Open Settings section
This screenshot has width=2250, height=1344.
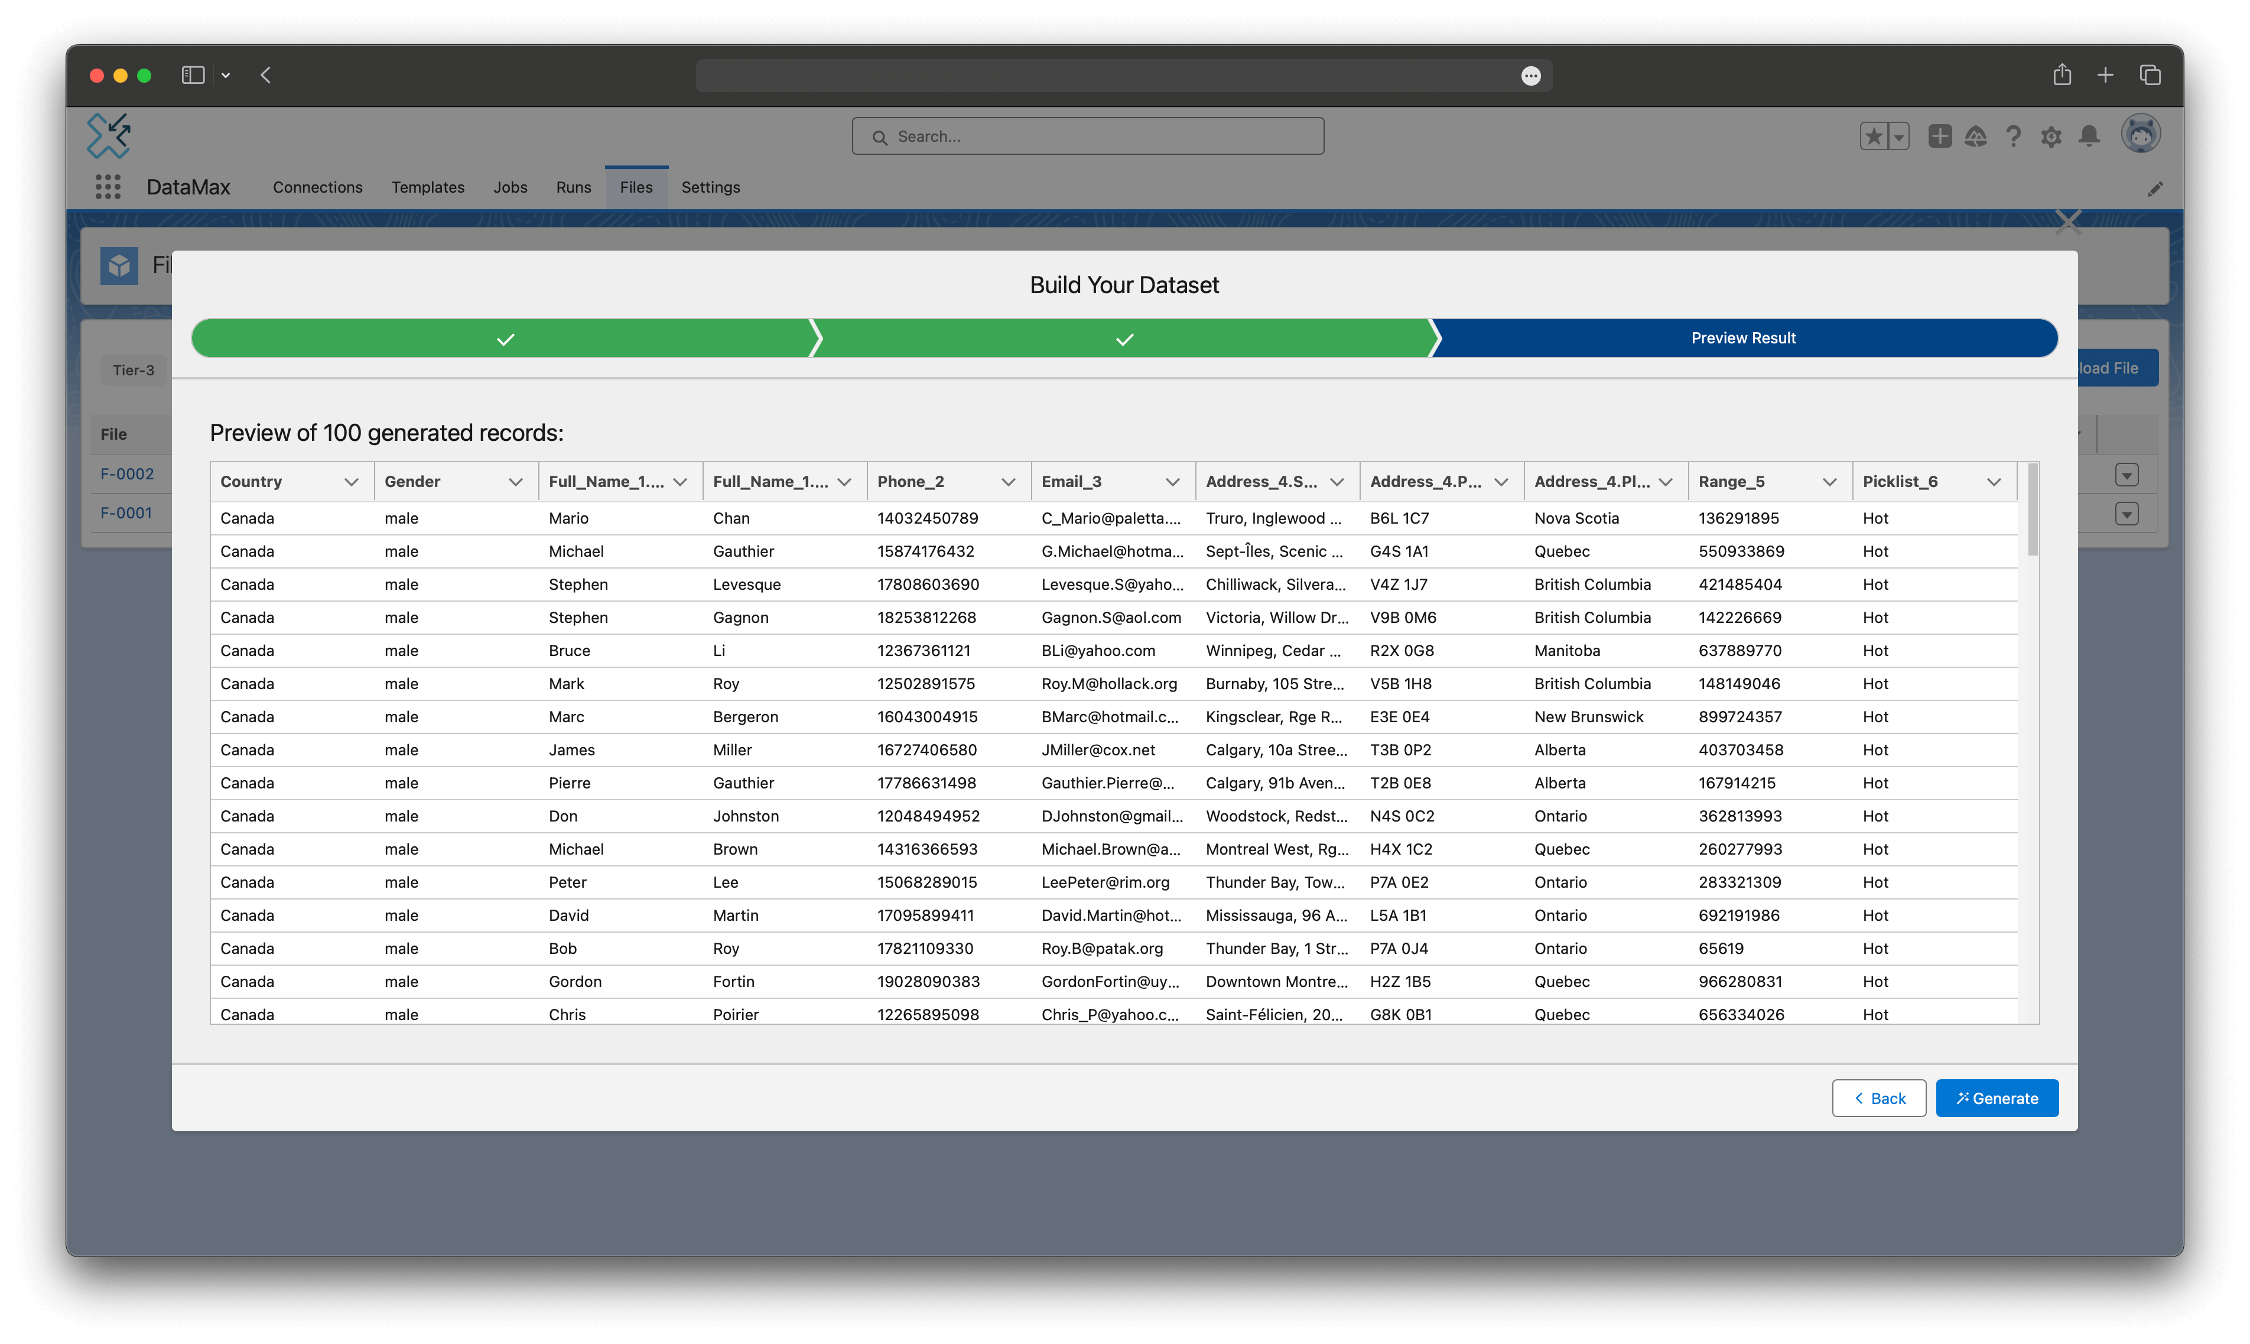pyautogui.click(x=710, y=187)
